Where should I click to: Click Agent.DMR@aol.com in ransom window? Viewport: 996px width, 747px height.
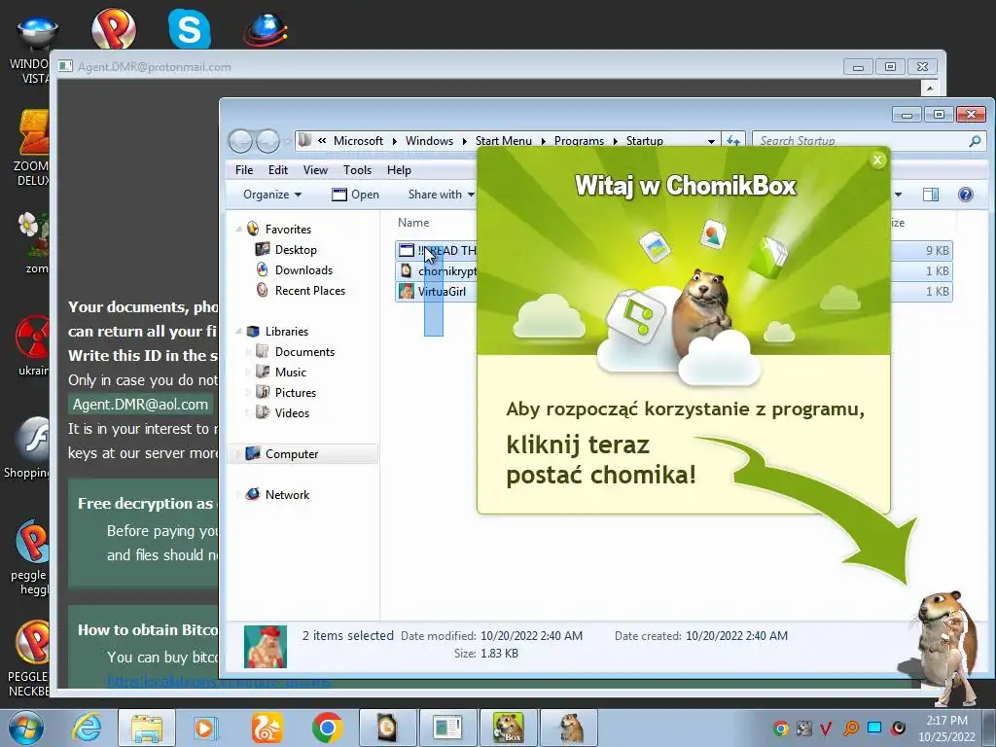click(140, 404)
